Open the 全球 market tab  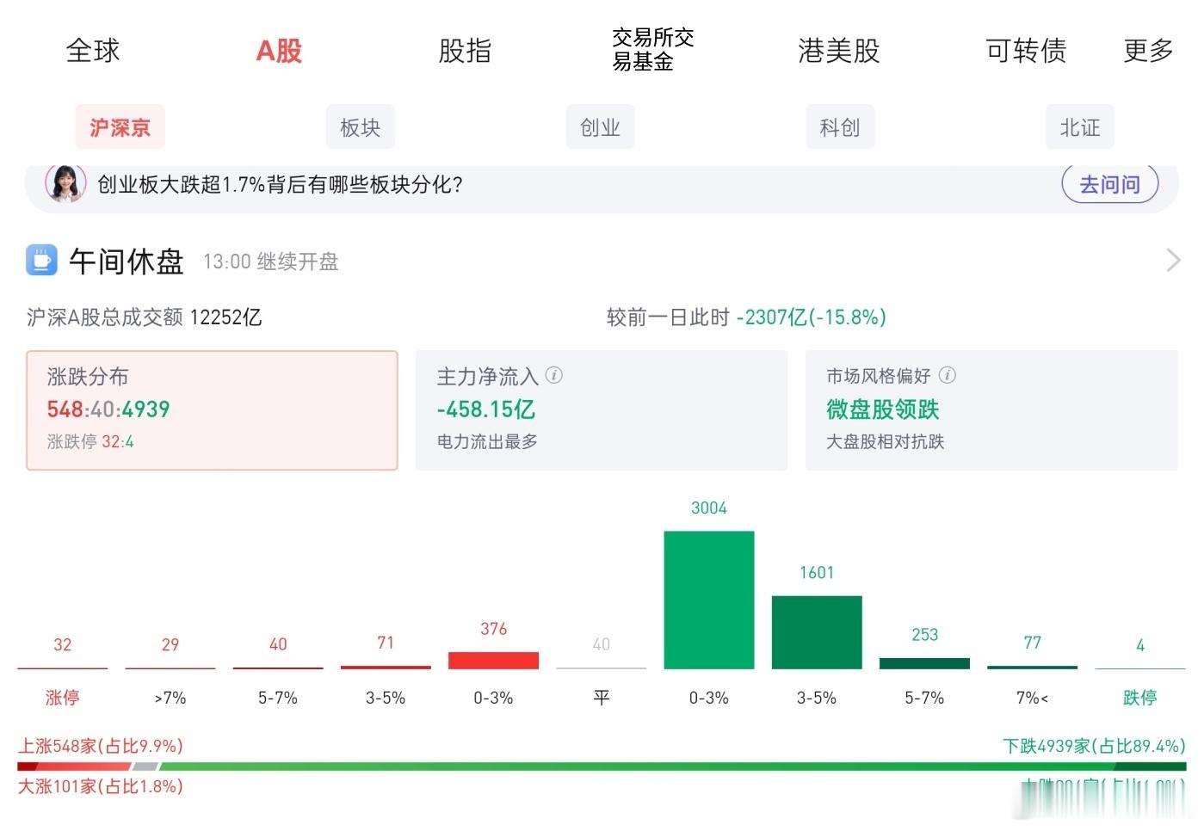click(93, 51)
